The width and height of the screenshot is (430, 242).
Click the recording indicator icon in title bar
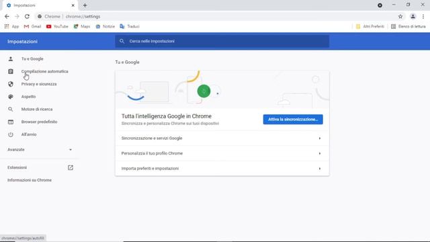pyautogui.click(x=380, y=5)
